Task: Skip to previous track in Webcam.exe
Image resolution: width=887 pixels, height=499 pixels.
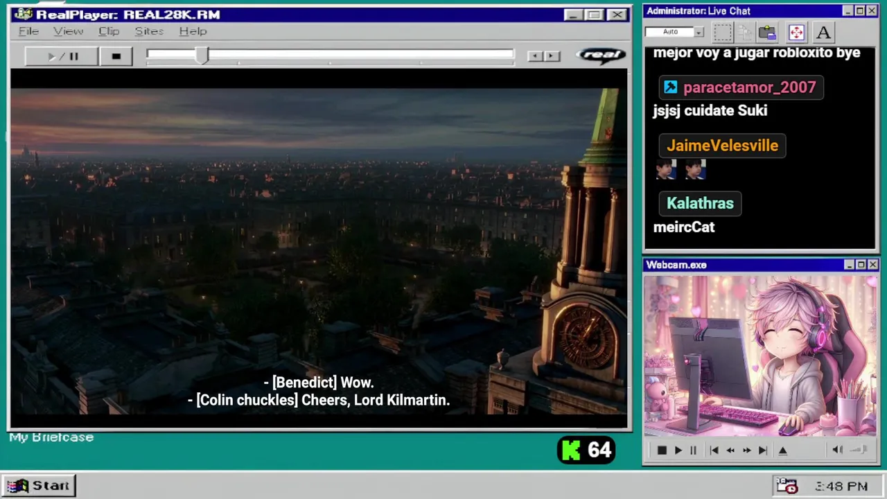Action: pos(714,450)
